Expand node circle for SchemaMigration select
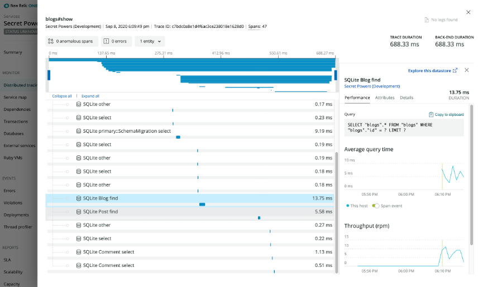 pyautogui.click(x=68, y=131)
